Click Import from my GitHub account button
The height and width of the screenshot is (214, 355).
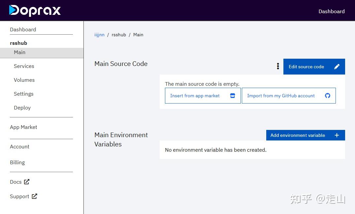coord(289,96)
